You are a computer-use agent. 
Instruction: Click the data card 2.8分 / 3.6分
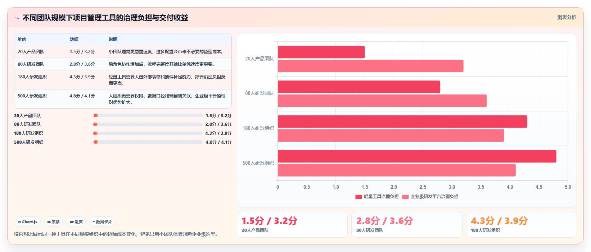point(407,224)
